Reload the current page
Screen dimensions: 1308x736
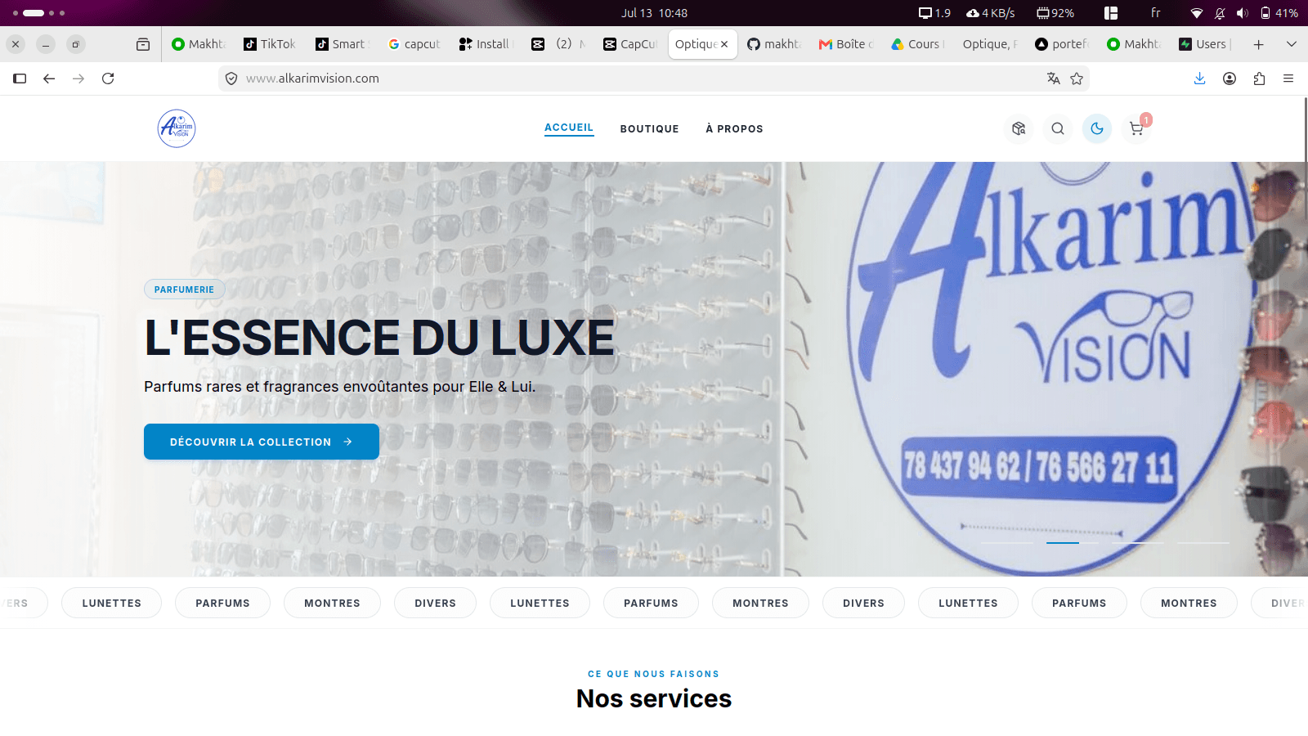(108, 79)
